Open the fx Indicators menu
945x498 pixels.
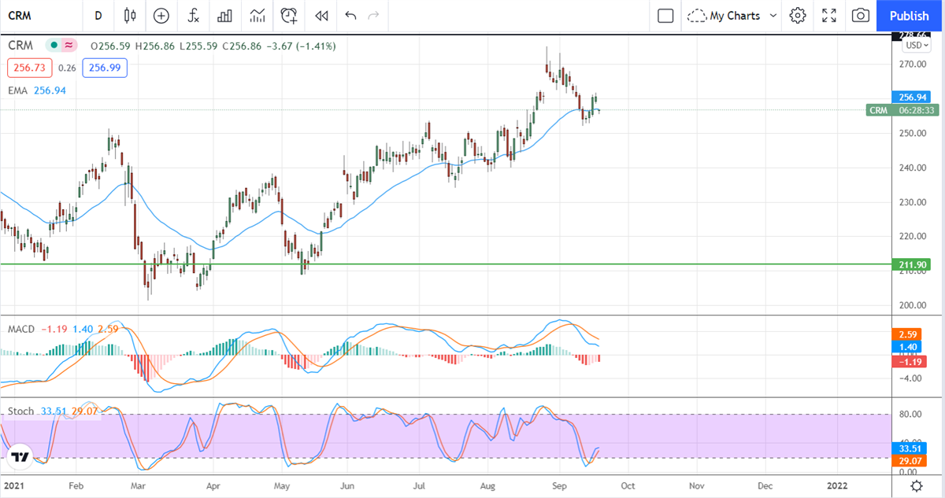[x=193, y=16]
